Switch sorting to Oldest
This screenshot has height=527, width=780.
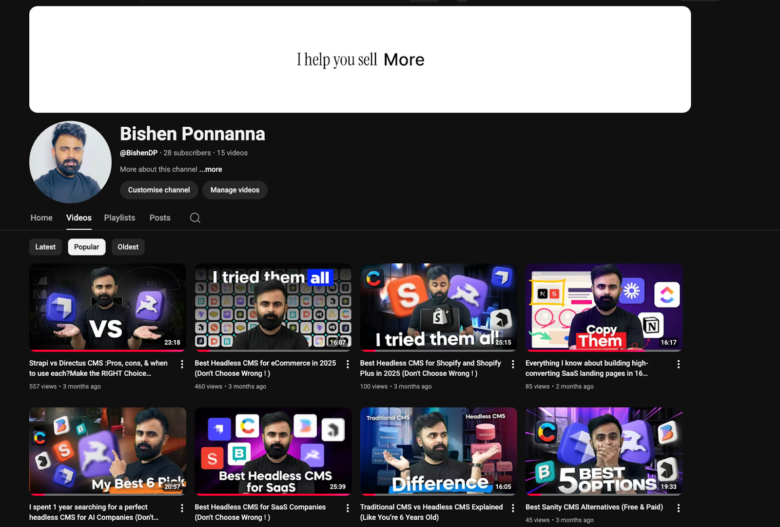pyautogui.click(x=128, y=247)
